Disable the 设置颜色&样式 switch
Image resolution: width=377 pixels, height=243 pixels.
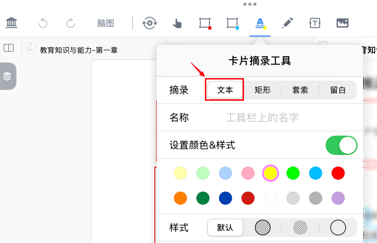[x=341, y=145]
